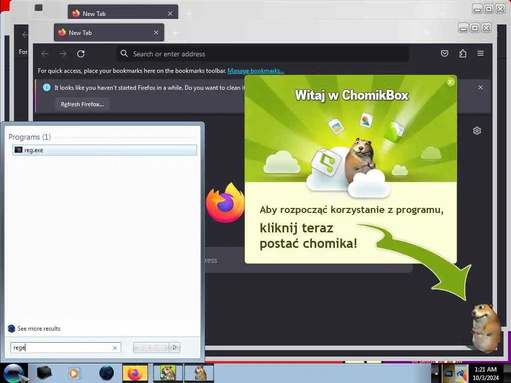The width and height of the screenshot is (511, 383).
Task: Launch the media player taskbar icon
Action: click(x=74, y=373)
